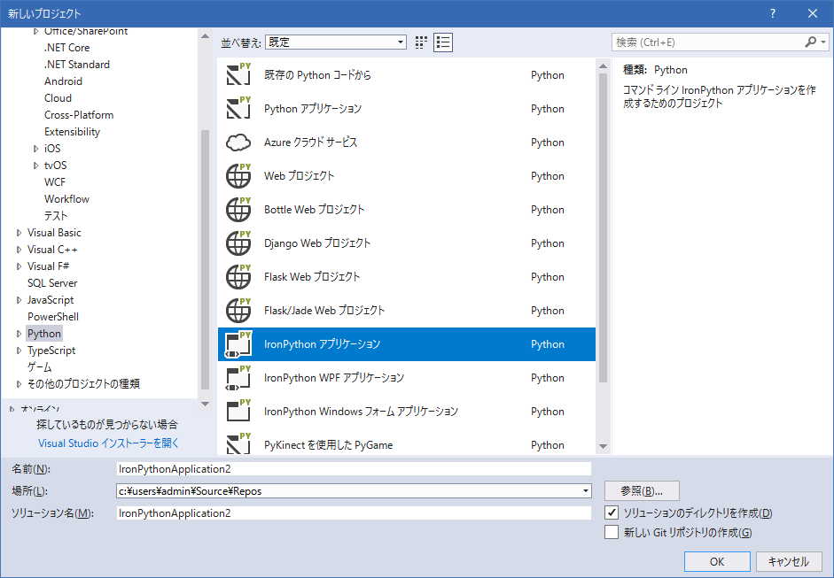
Task: Open the Visual Studio Installer link
Action: pos(108,443)
